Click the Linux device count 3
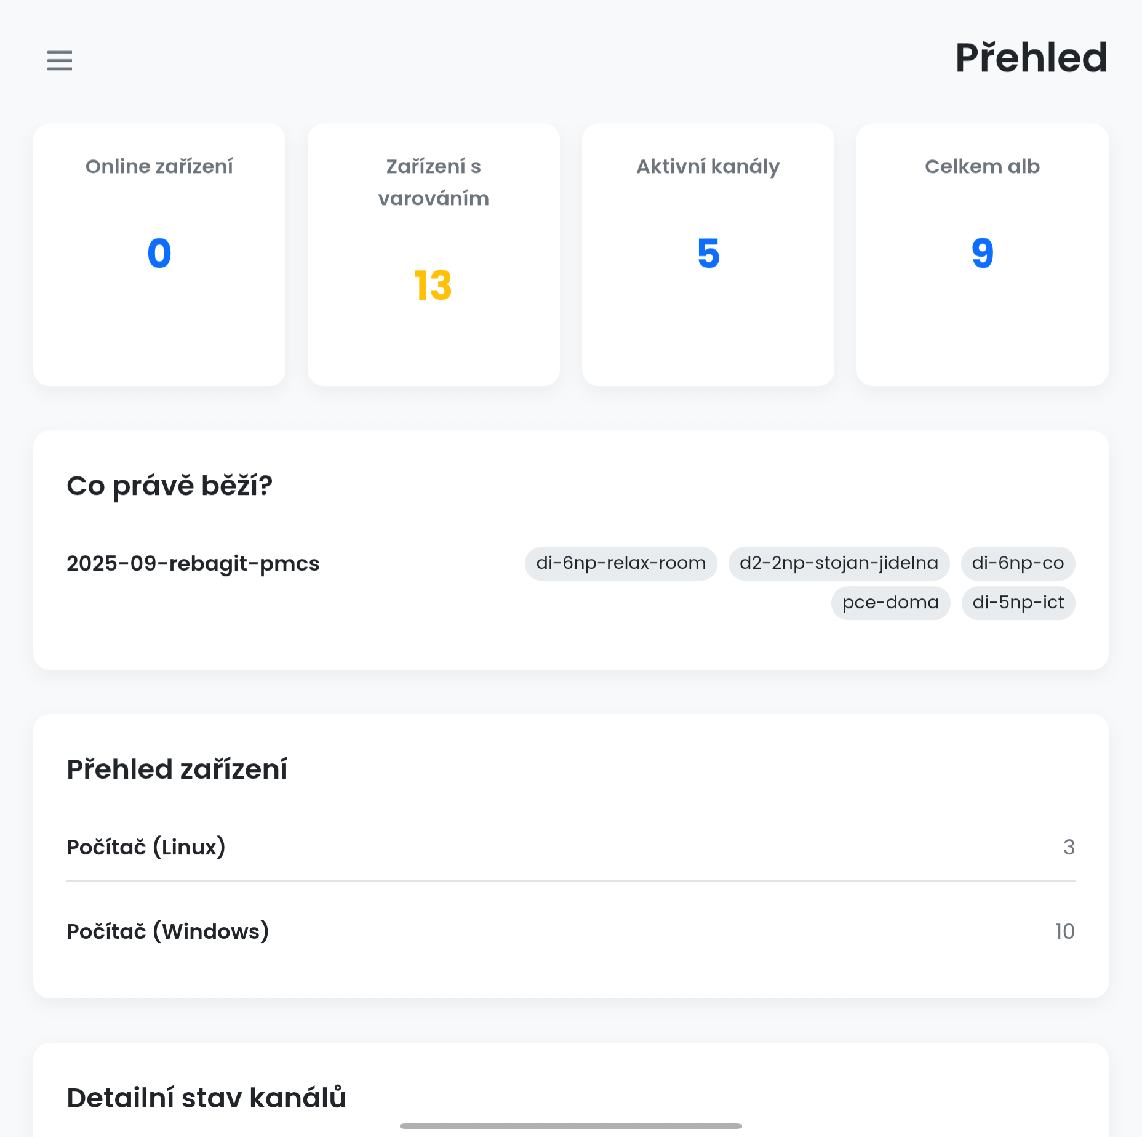Image resolution: width=1142 pixels, height=1137 pixels. 1069,847
